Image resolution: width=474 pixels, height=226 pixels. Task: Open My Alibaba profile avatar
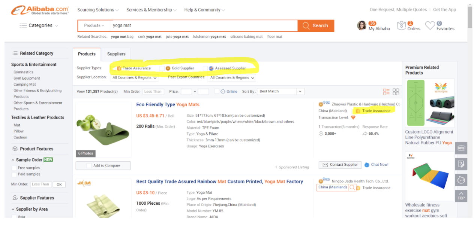tap(361, 25)
